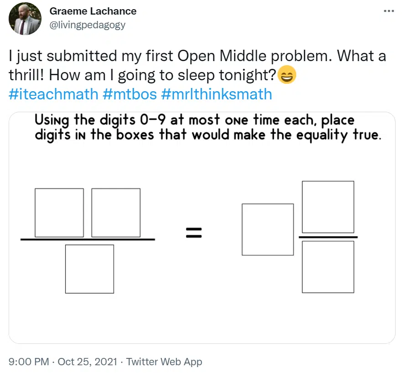Click the denominator box of right fraction

328,267
